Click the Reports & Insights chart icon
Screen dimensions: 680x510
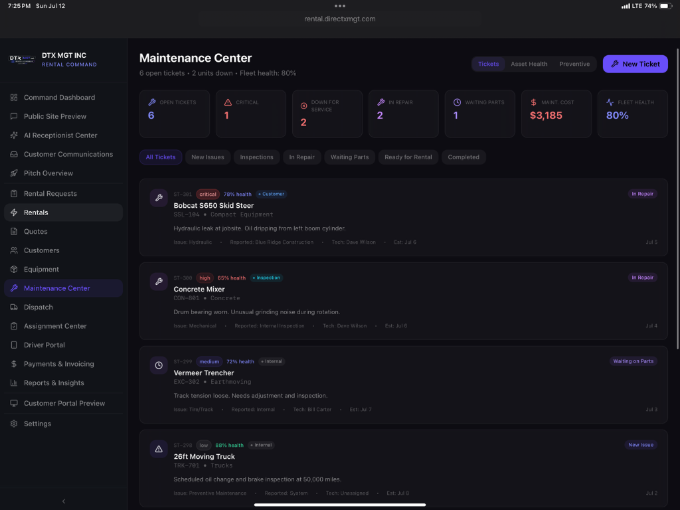tap(14, 383)
